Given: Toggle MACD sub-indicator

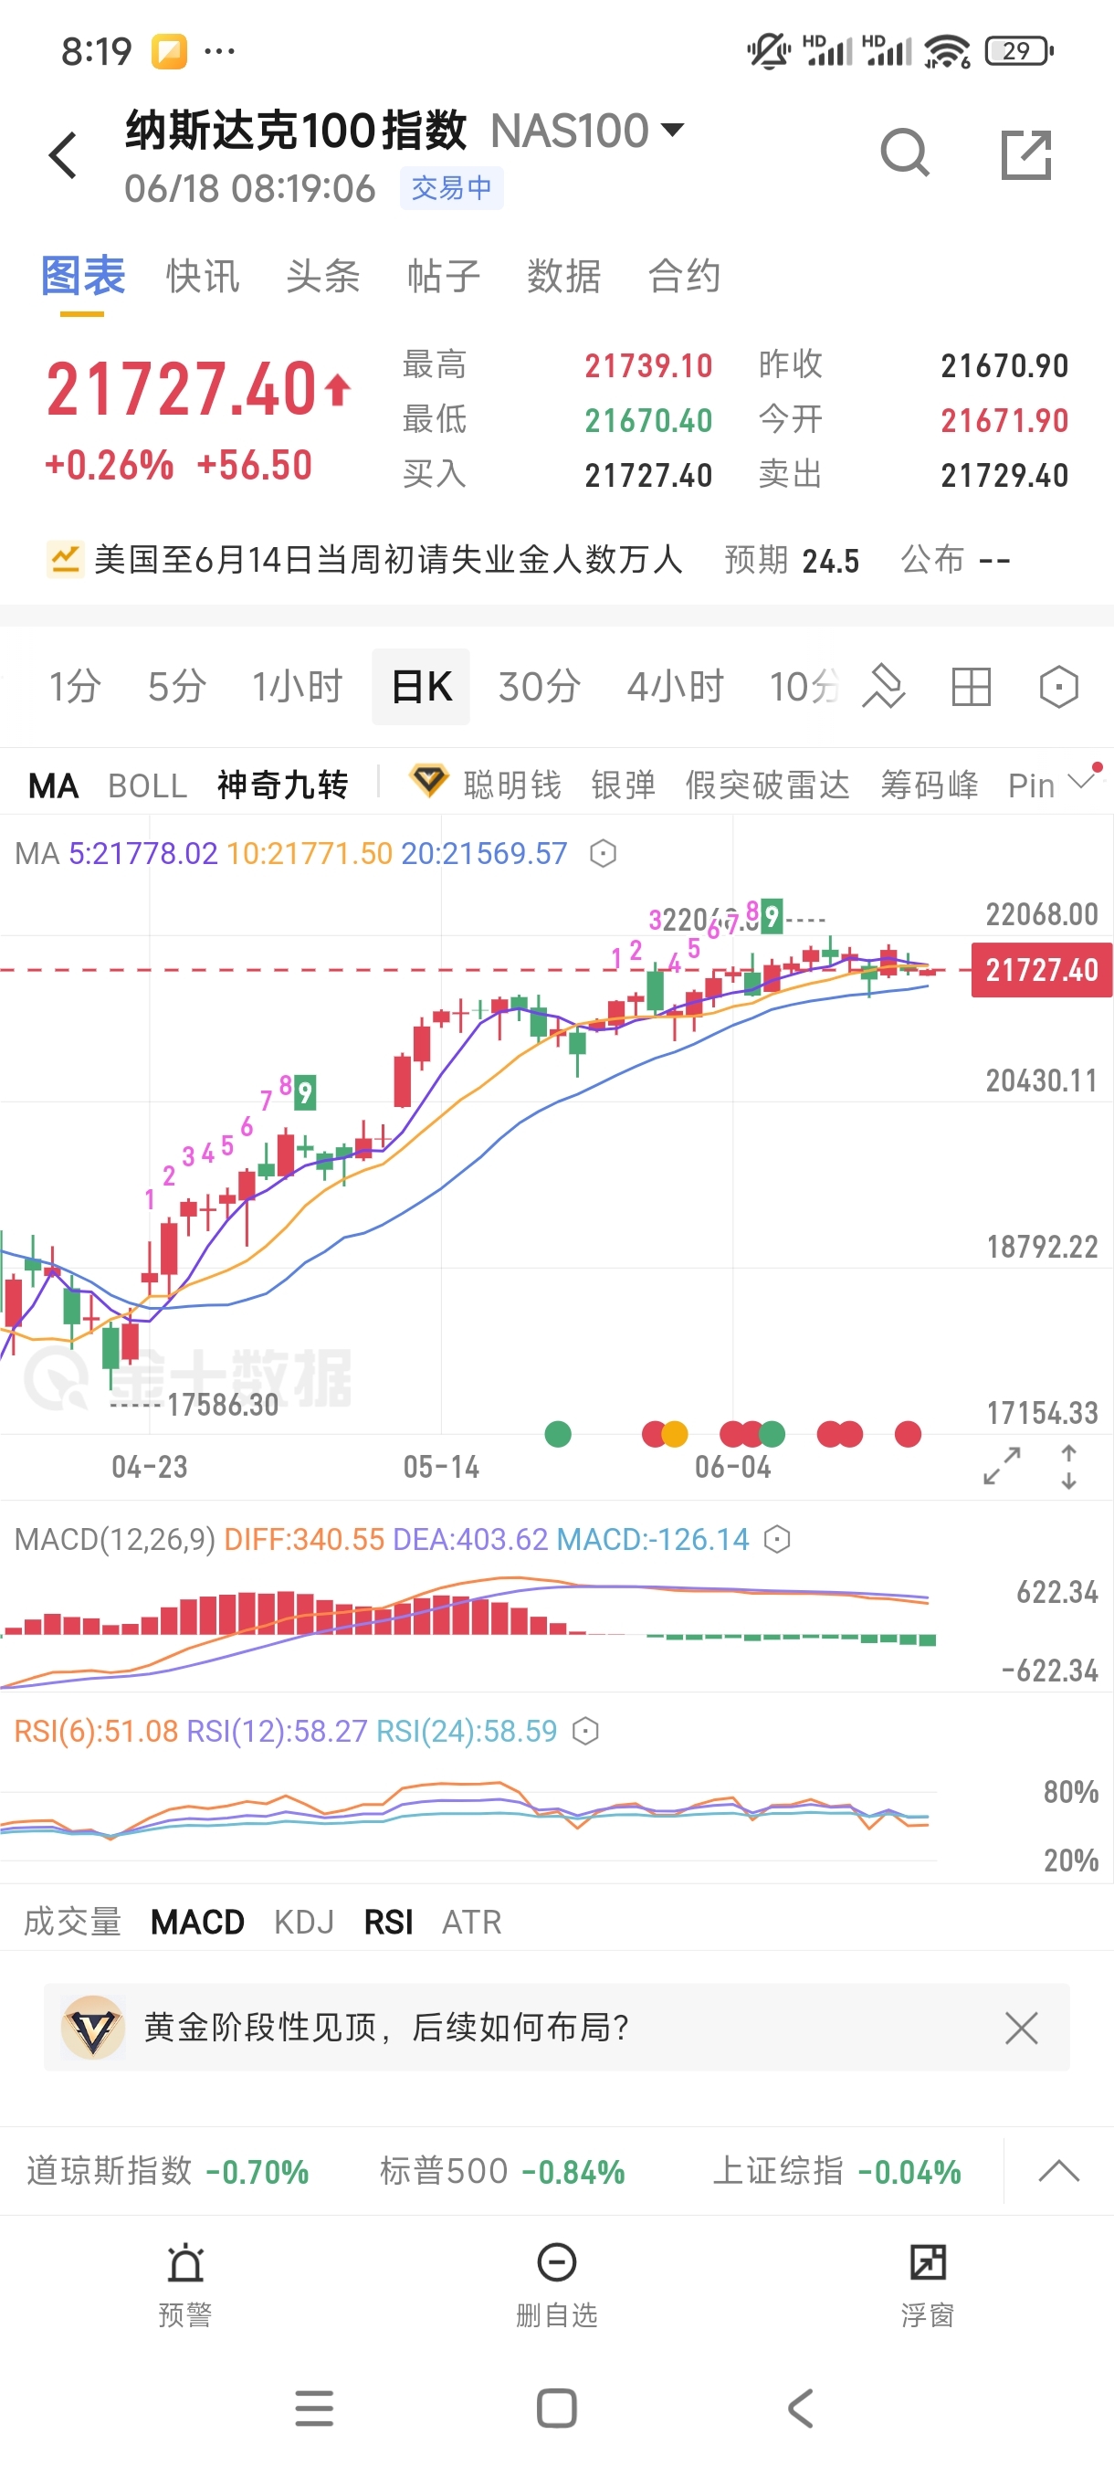Looking at the screenshot, I should pyautogui.click(x=197, y=1921).
